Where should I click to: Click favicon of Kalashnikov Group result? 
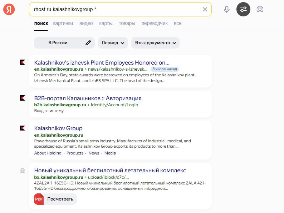click(23, 128)
